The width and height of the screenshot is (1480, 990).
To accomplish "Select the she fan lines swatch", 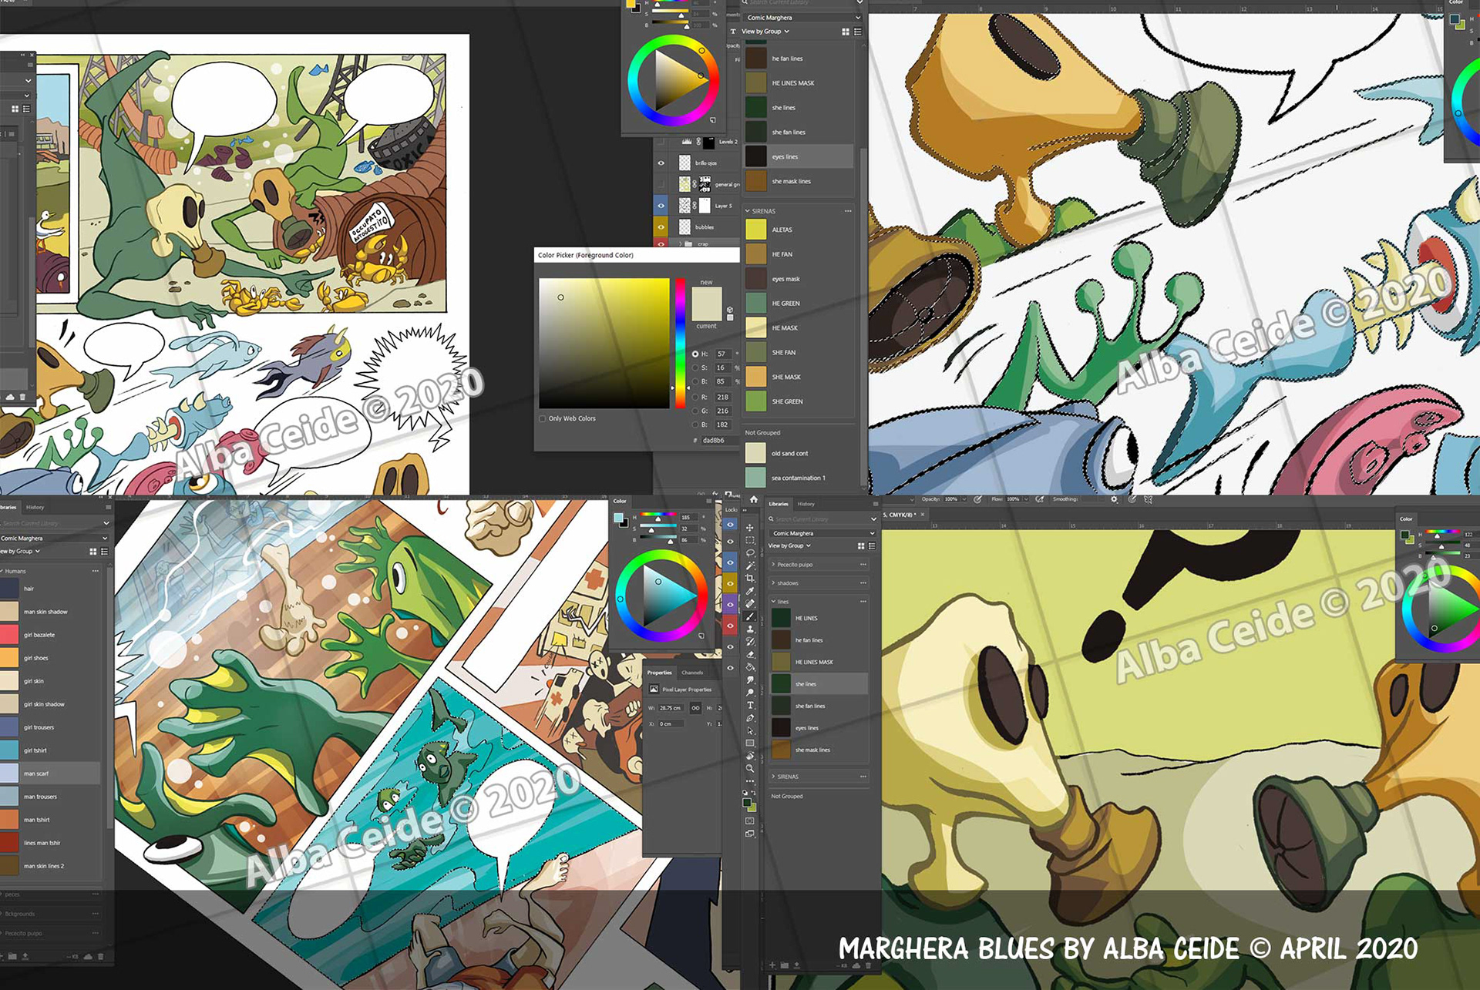I will click(x=756, y=132).
